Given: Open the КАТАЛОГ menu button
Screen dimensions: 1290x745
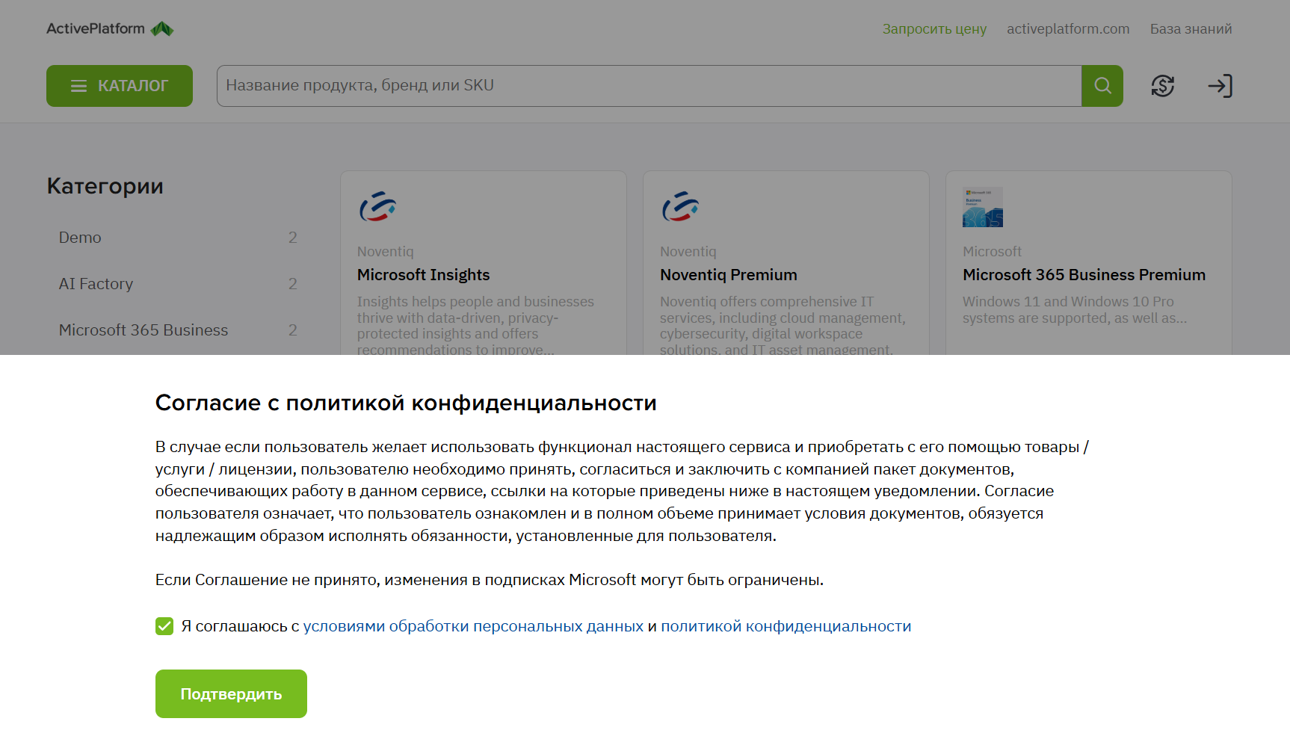Looking at the screenshot, I should click(120, 86).
